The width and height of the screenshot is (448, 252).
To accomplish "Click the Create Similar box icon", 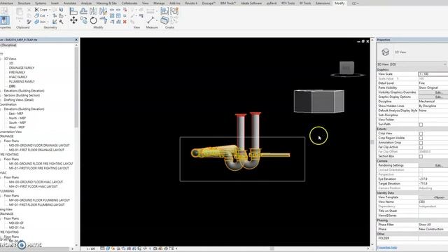I will pos(164,20).
